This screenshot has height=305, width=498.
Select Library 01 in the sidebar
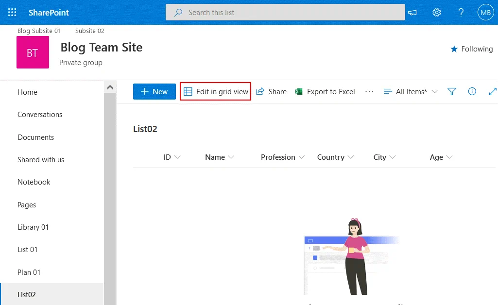click(33, 227)
